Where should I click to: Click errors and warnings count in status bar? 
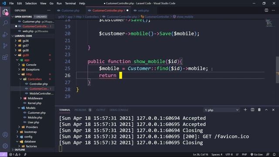pos(15,154)
